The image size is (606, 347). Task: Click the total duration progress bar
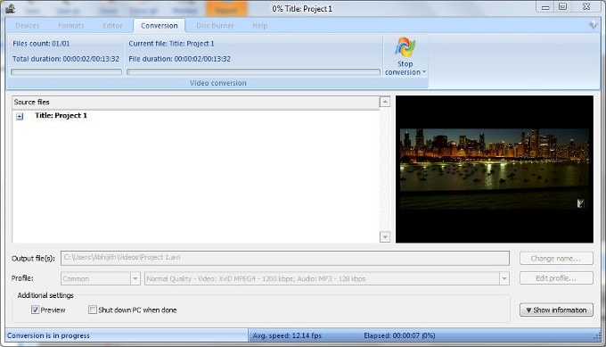[x=67, y=72]
